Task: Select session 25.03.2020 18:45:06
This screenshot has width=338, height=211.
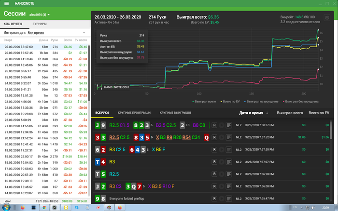Action: [x=45, y=65]
